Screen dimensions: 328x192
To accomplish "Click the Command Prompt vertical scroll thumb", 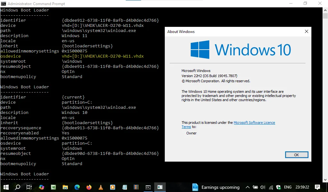I will (325, 16).
